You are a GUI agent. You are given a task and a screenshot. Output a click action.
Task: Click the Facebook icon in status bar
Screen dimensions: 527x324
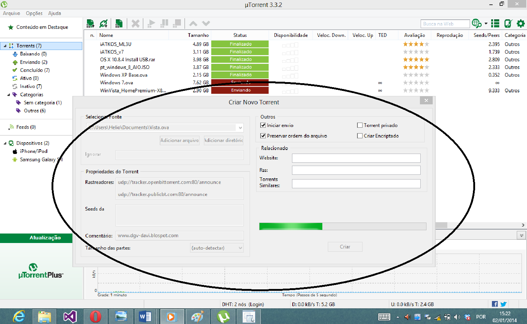click(x=495, y=304)
